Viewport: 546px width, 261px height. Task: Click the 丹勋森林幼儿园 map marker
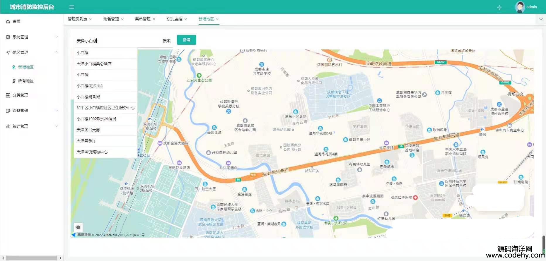pos(209,152)
